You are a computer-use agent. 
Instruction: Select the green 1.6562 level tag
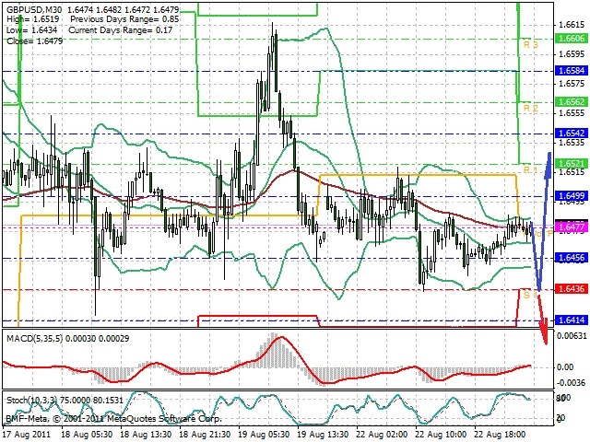click(x=572, y=102)
